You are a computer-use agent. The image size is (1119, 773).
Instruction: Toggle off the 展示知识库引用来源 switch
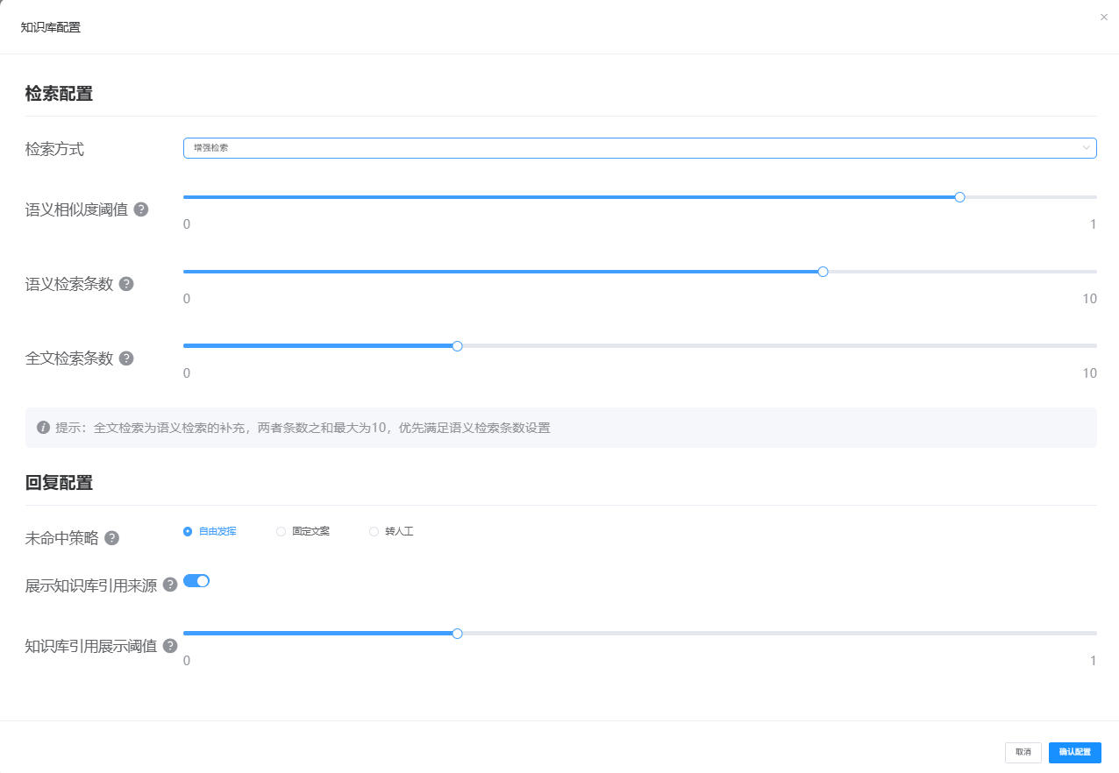coord(196,580)
